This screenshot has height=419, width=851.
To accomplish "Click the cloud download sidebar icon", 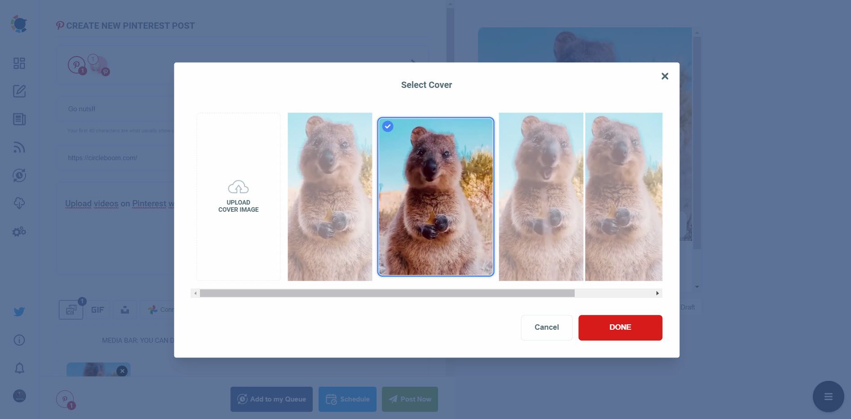I will pos(19,203).
